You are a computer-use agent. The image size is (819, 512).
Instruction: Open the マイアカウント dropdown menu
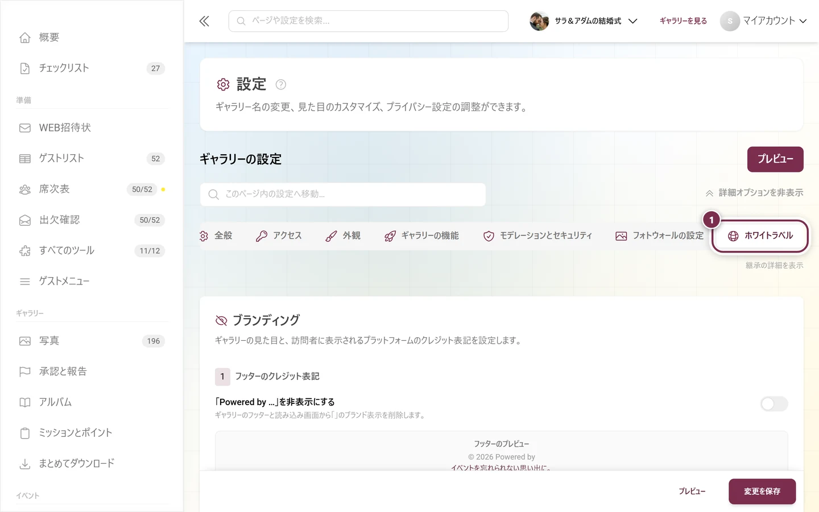point(763,21)
